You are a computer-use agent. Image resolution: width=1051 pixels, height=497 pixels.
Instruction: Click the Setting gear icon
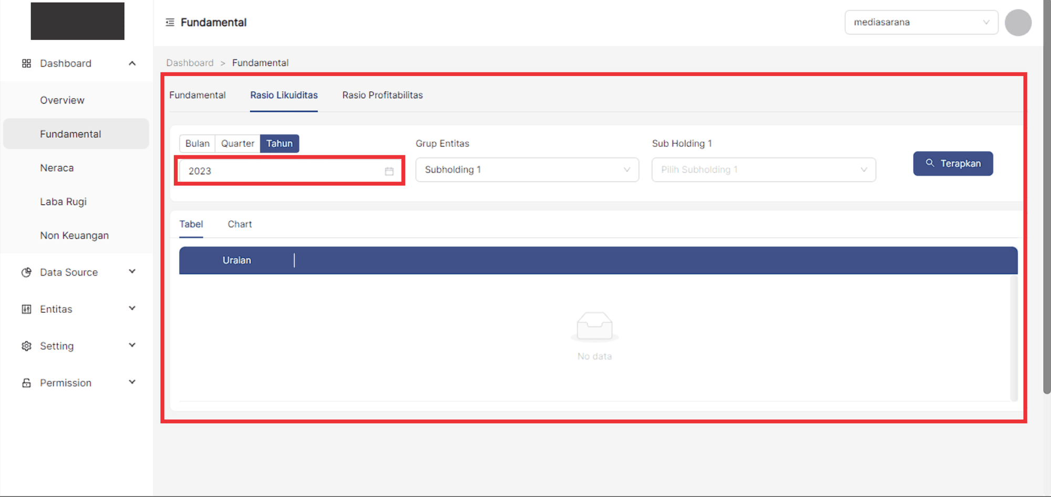tap(26, 346)
